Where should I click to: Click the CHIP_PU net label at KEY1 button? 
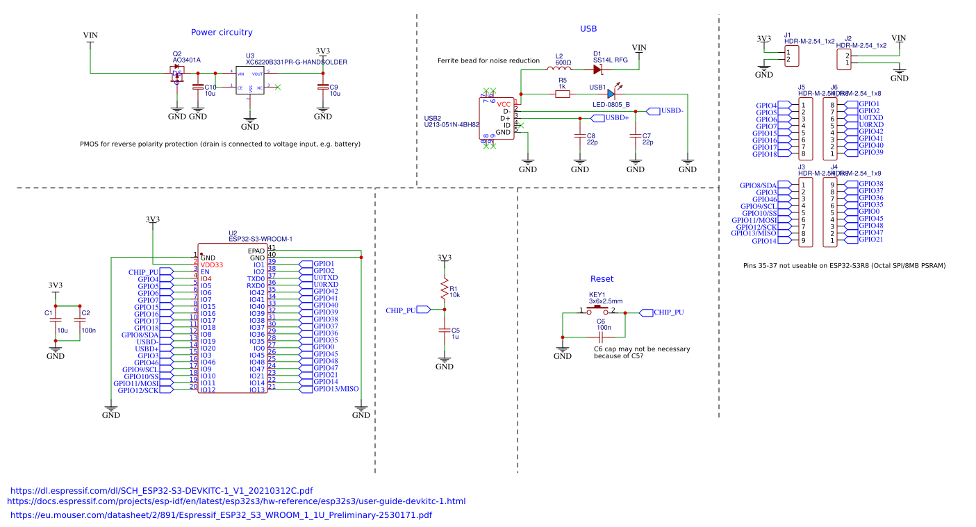click(661, 312)
